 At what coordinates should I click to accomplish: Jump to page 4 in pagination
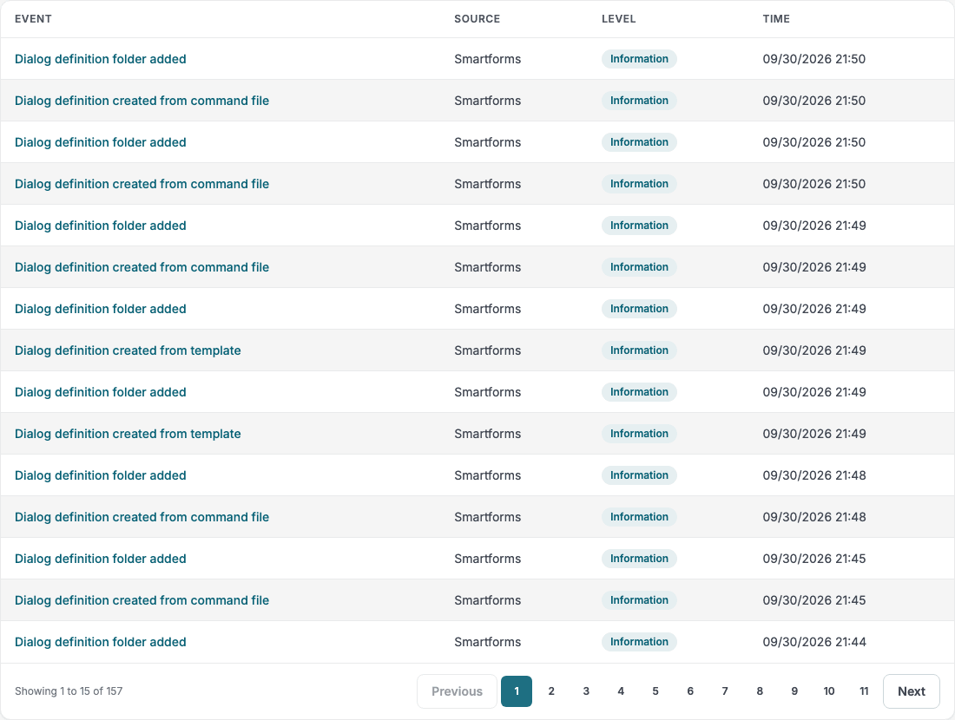coord(621,691)
